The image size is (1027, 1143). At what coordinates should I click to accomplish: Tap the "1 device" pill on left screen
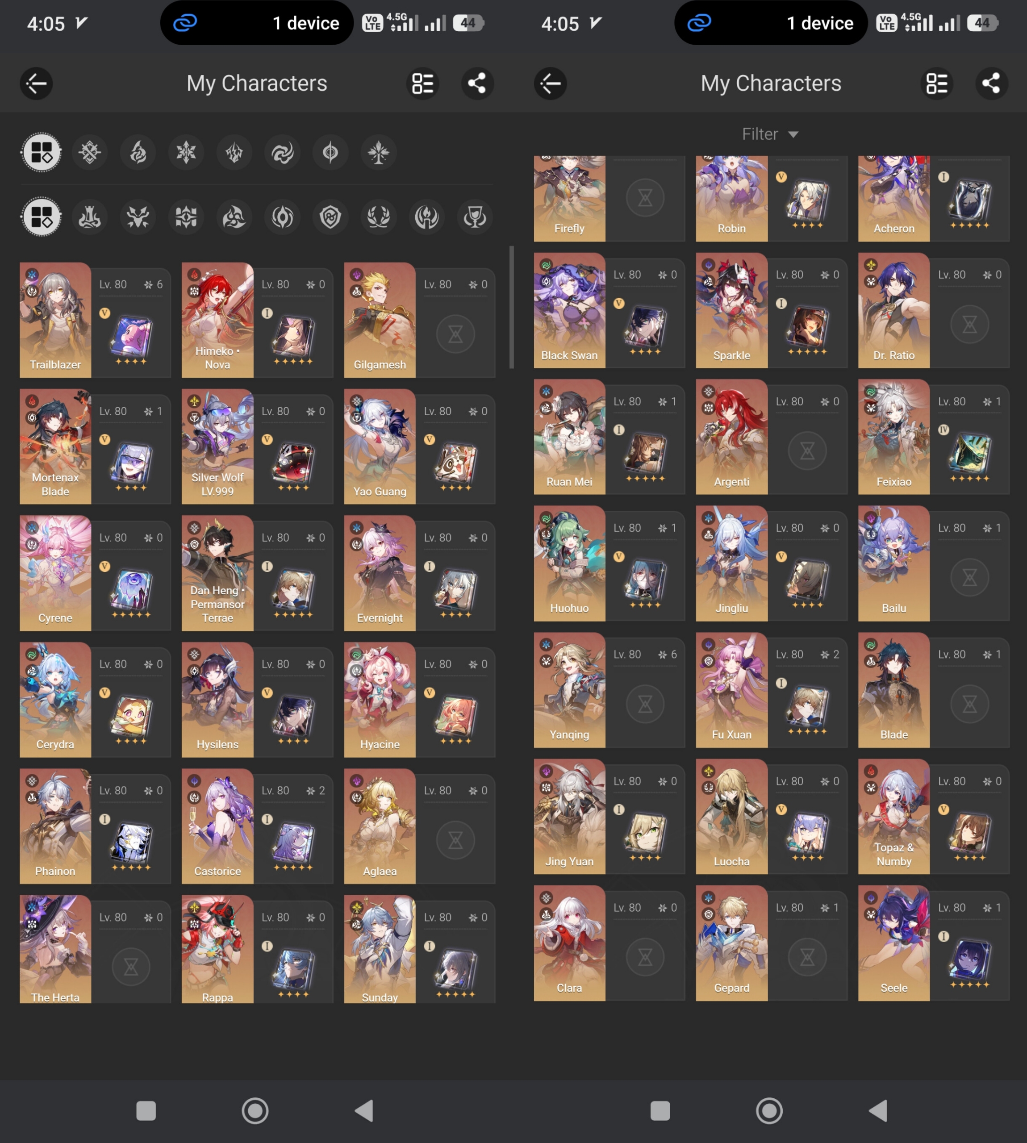pyautogui.click(x=257, y=23)
